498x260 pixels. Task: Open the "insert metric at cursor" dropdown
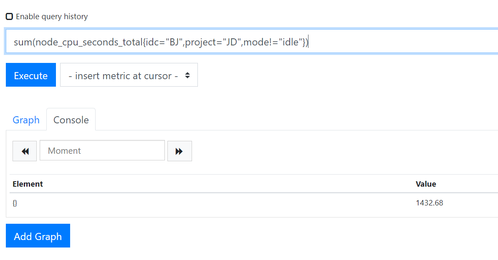point(129,75)
